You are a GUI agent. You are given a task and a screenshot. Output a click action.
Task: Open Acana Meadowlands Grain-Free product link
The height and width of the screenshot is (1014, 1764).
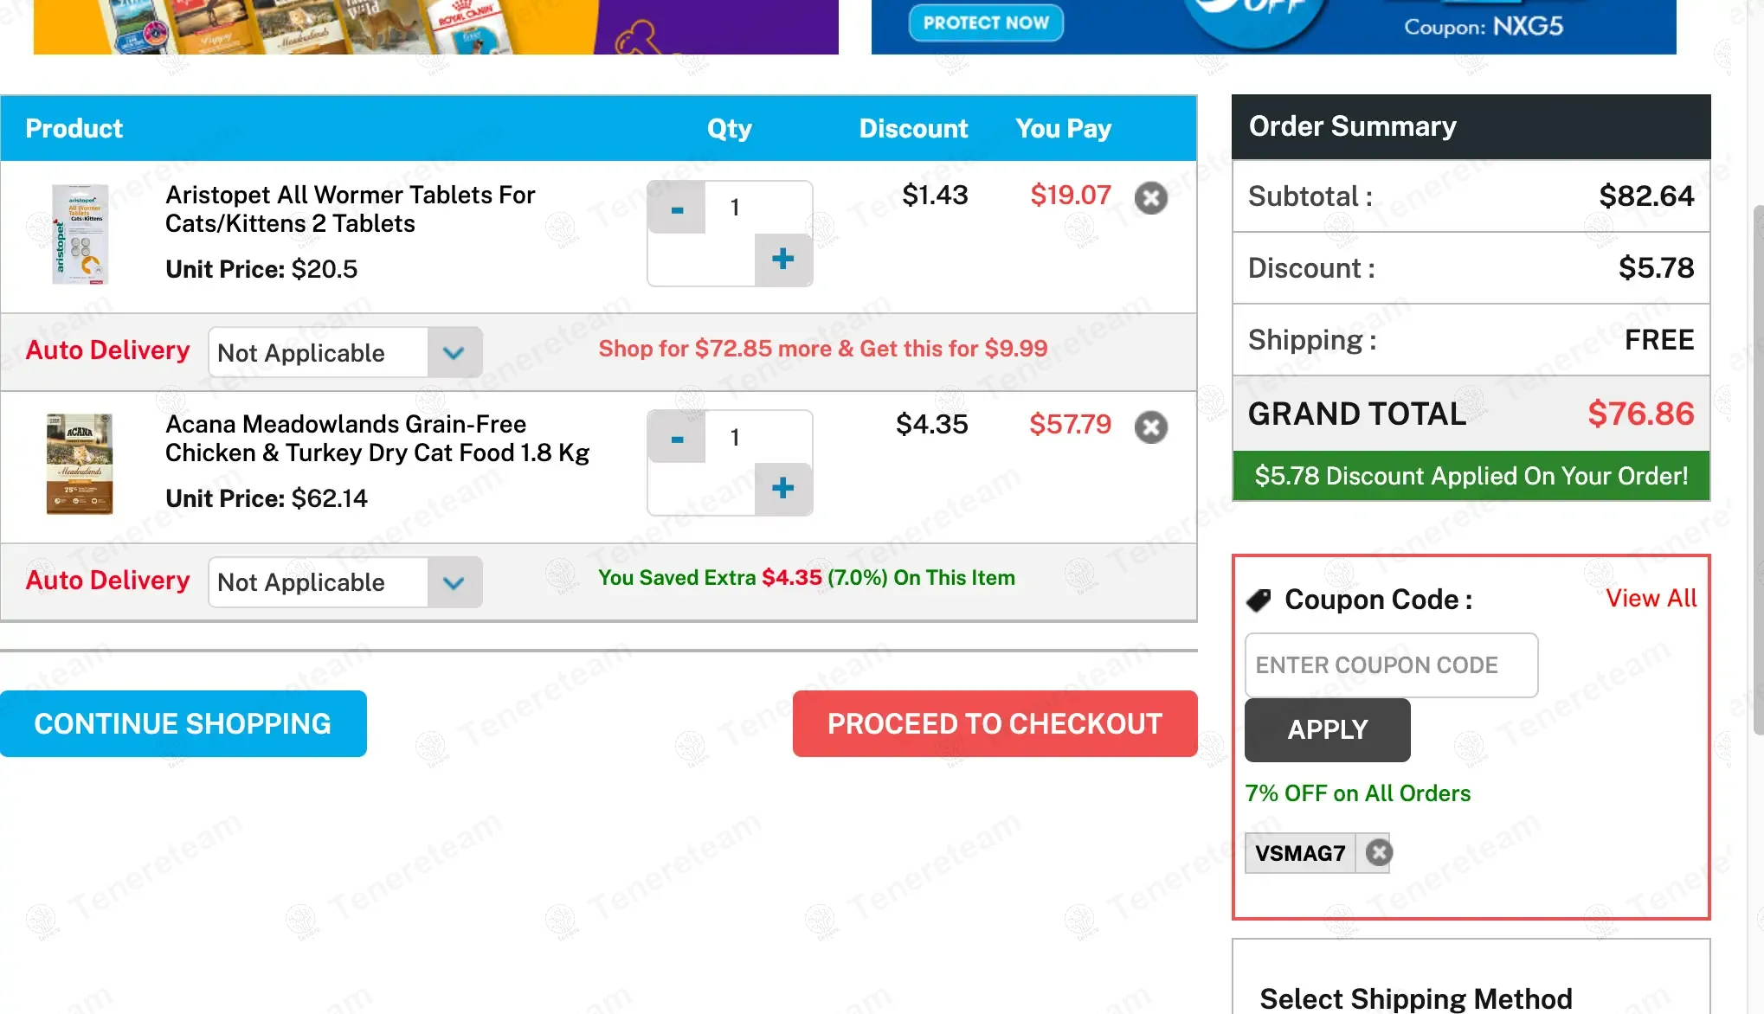coord(377,438)
